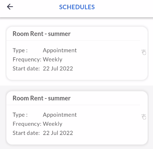Tap the hand pointer icon on second schedule card
Screen dimensions: 153x149
pyautogui.click(x=144, y=117)
